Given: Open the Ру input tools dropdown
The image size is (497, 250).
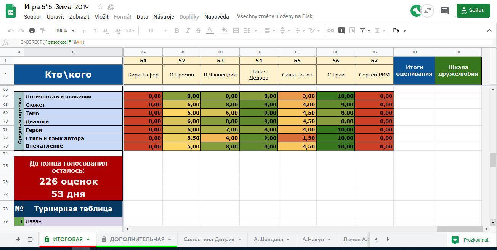Looking at the screenshot, I should [x=399, y=30].
